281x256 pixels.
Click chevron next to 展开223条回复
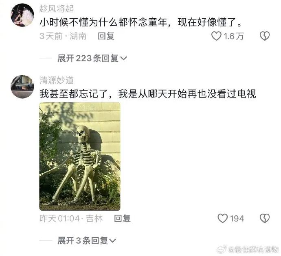click(x=123, y=59)
